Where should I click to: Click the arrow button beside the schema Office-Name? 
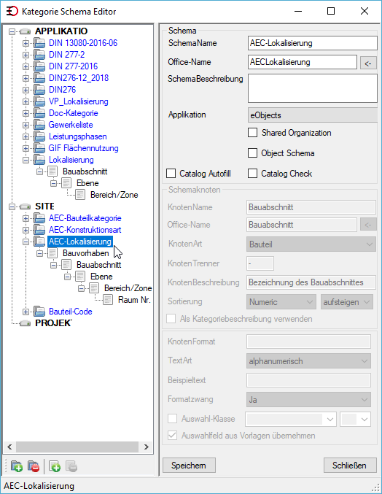click(368, 63)
